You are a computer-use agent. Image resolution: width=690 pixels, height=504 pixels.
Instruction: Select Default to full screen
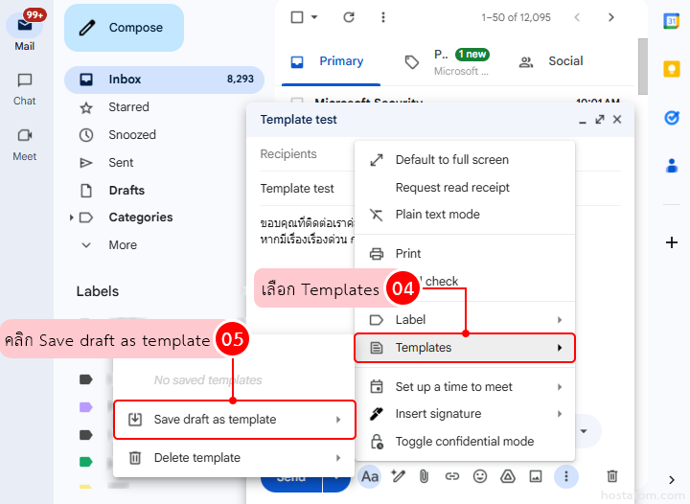(465, 160)
